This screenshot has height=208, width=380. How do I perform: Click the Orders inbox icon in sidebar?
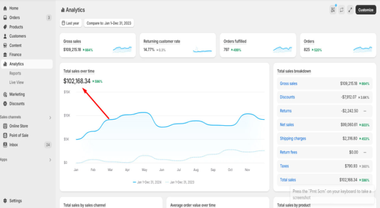pos(5,17)
